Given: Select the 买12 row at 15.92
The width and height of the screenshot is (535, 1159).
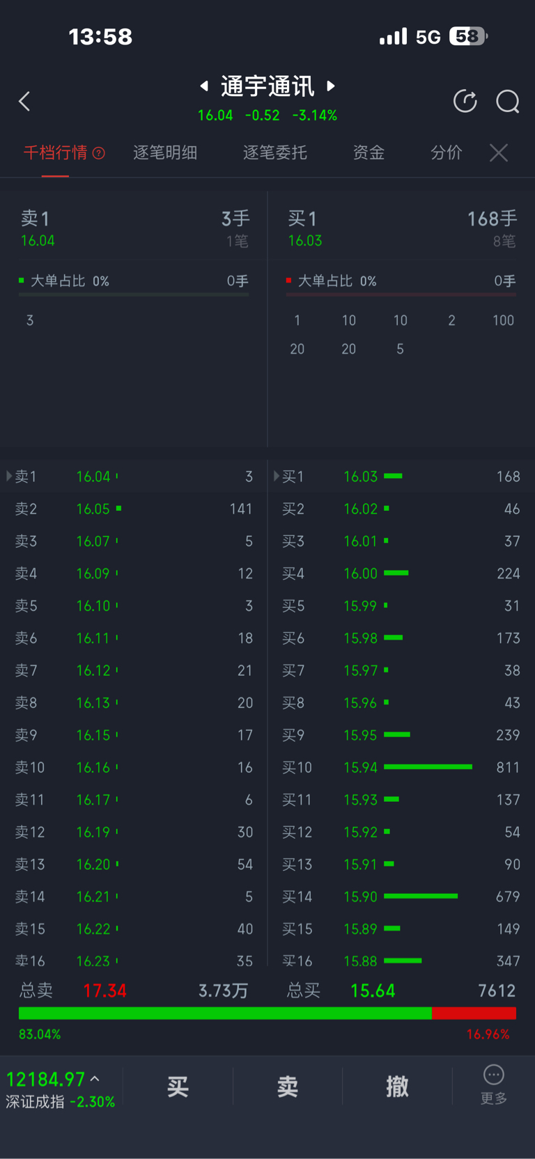Looking at the screenshot, I should tap(401, 832).
